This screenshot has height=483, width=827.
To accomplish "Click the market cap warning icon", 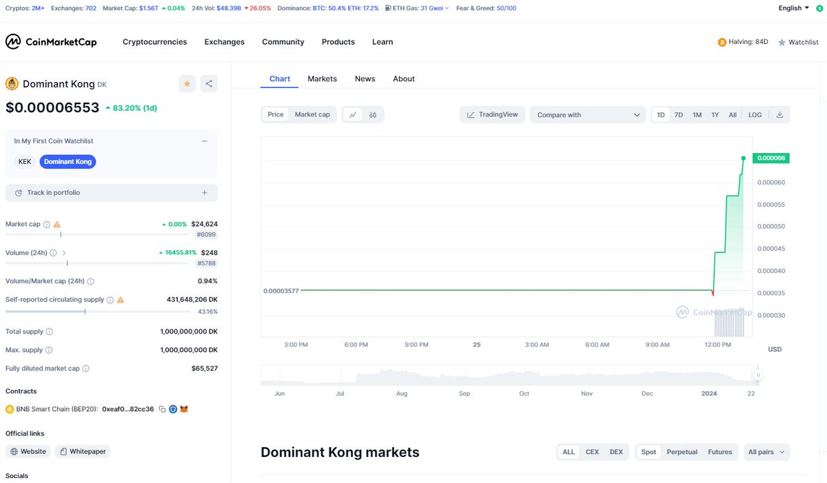I will click(x=57, y=225).
